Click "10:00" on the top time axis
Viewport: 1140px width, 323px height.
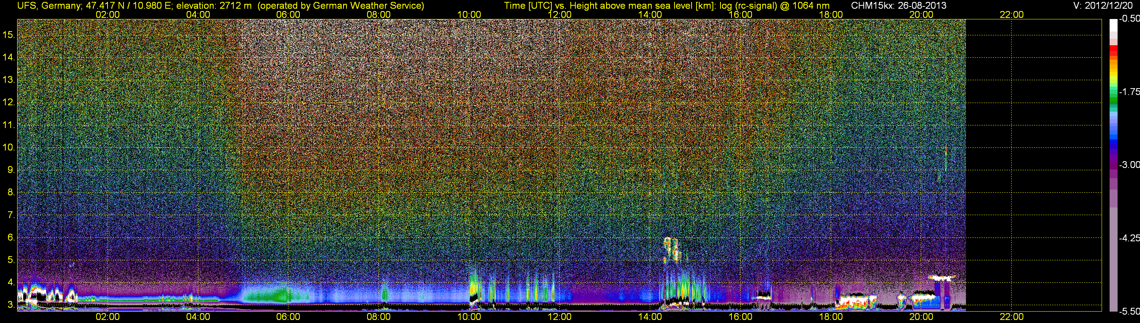point(469,14)
